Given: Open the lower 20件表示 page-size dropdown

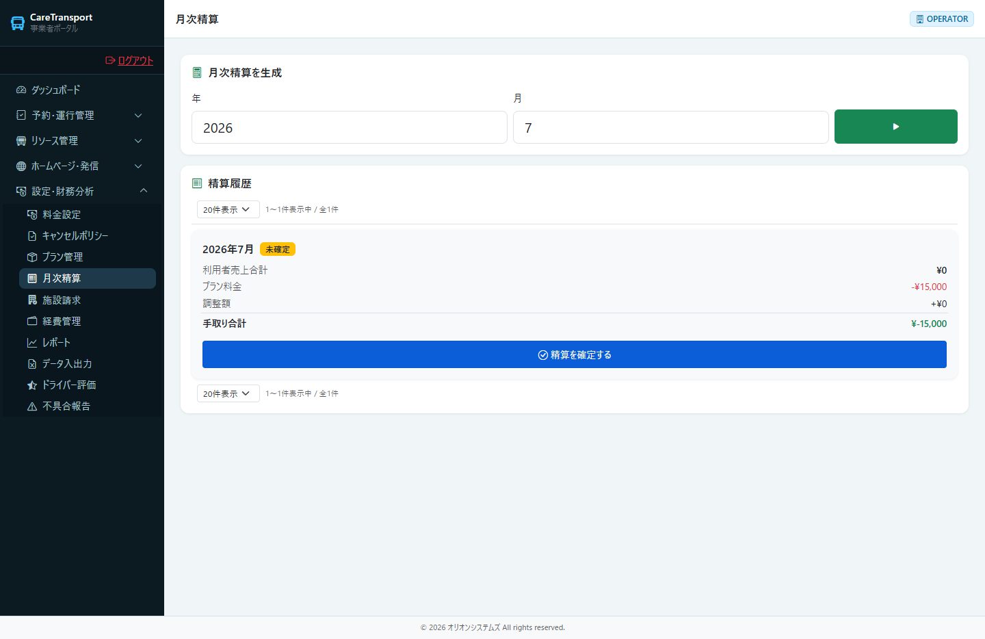Looking at the screenshot, I should pos(228,393).
